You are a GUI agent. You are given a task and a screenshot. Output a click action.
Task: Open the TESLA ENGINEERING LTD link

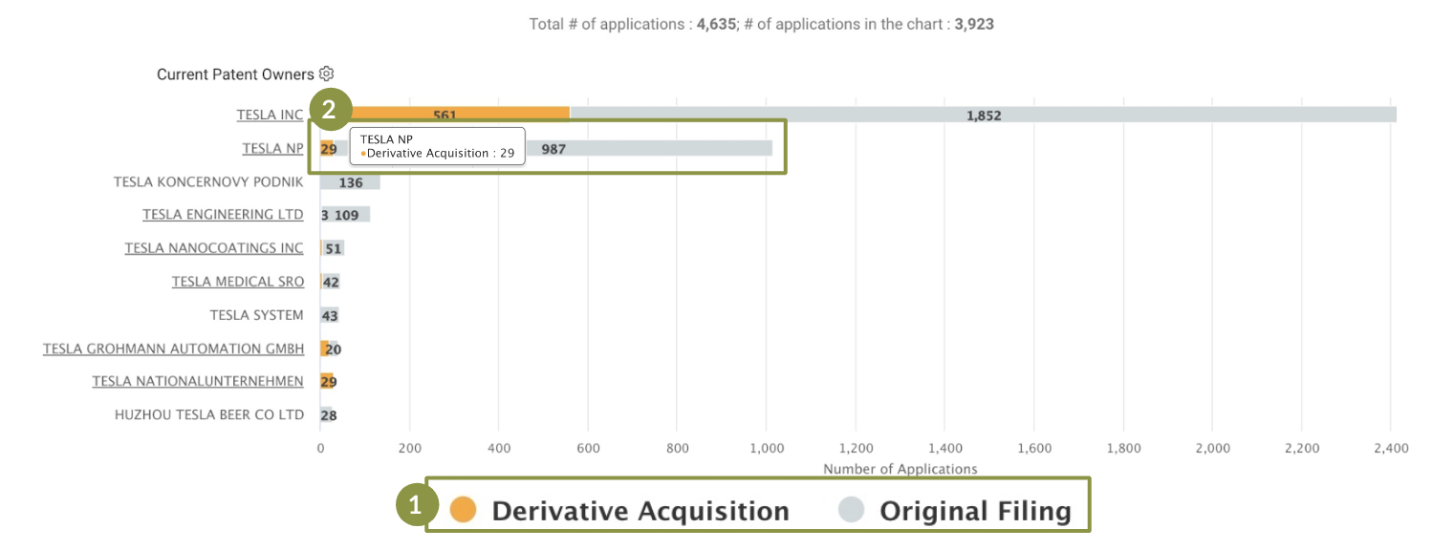point(223,215)
